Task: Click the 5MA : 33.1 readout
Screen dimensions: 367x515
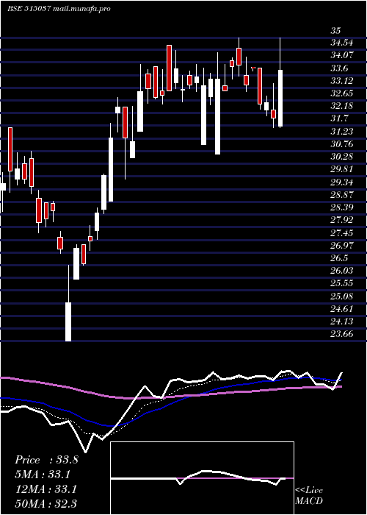Action: tap(43, 475)
